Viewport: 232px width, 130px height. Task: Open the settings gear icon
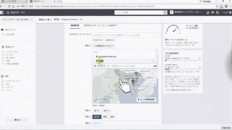217,13
